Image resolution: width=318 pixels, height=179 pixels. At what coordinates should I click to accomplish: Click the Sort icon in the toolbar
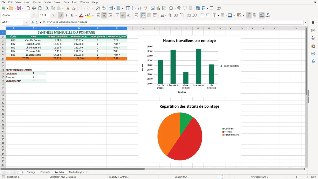pyautogui.click(x=128, y=8)
